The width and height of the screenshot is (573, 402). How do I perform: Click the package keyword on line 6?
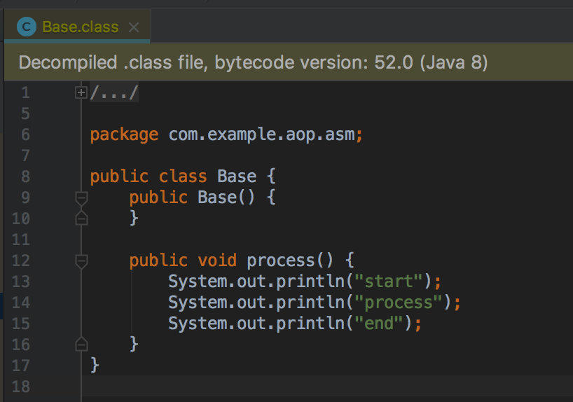click(x=124, y=135)
